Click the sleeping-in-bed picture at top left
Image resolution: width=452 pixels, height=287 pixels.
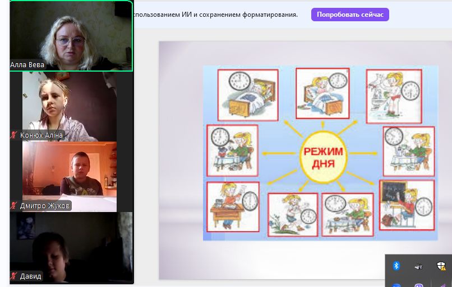click(x=248, y=95)
